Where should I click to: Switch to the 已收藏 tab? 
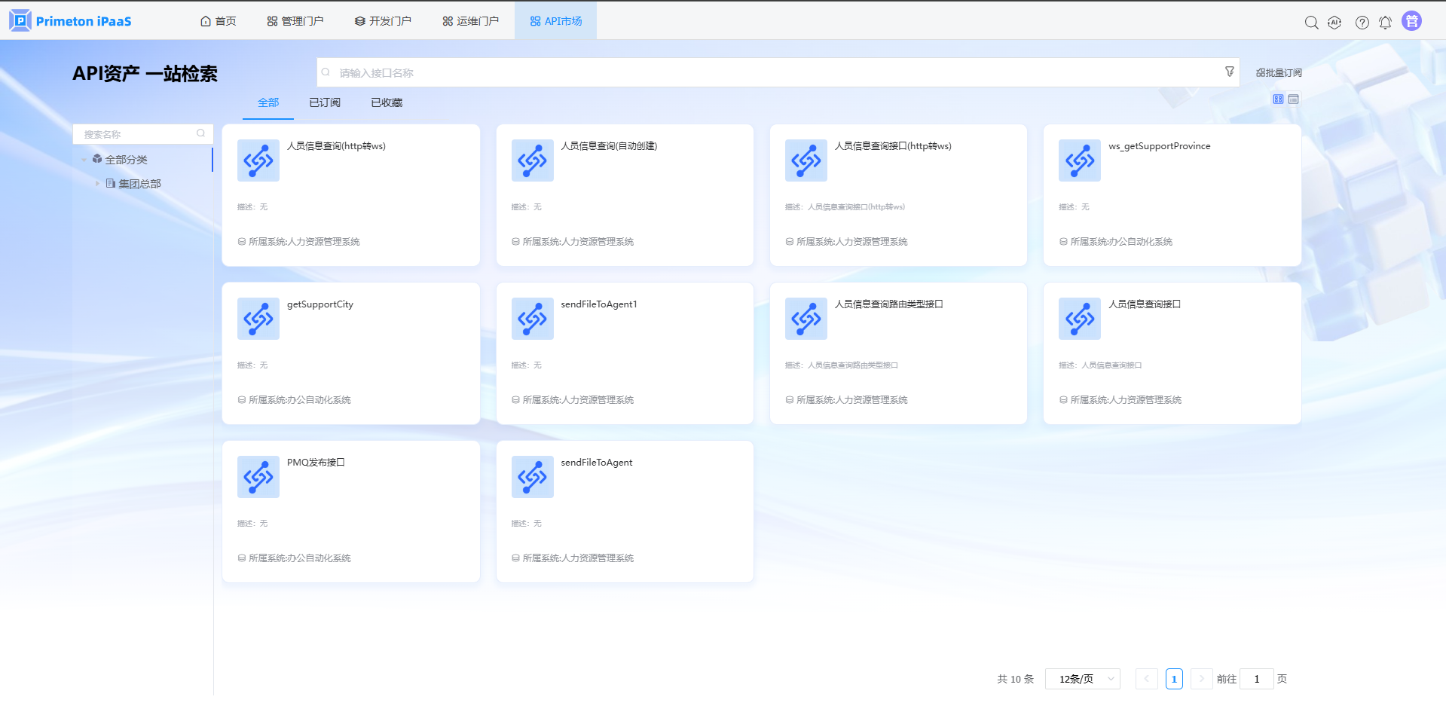[x=387, y=102]
